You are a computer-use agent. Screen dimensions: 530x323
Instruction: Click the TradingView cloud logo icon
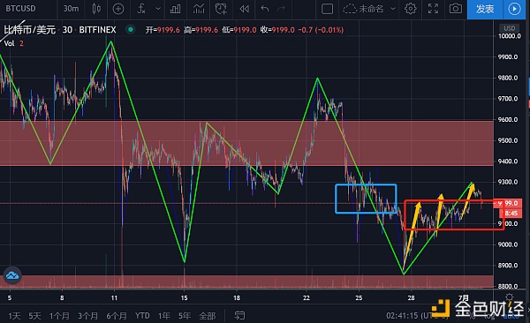click(x=12, y=275)
